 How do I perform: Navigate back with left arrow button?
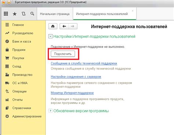(64, 26)
